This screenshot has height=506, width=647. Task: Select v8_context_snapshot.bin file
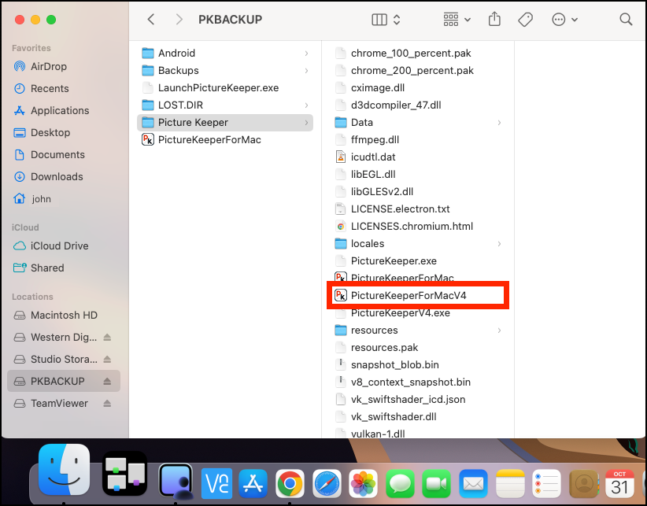click(x=418, y=382)
